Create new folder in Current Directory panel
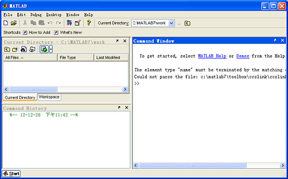This screenshot has width=288, height=179. point(15,49)
